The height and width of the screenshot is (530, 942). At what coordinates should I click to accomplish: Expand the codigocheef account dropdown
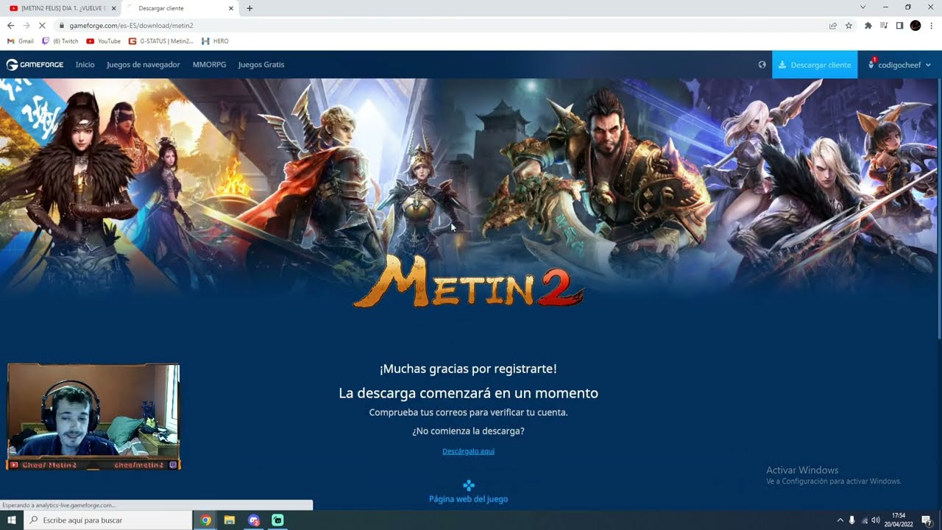[899, 65]
